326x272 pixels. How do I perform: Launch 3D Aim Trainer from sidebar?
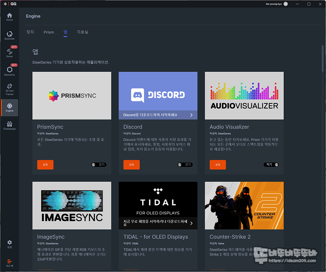pyautogui.click(x=9, y=89)
